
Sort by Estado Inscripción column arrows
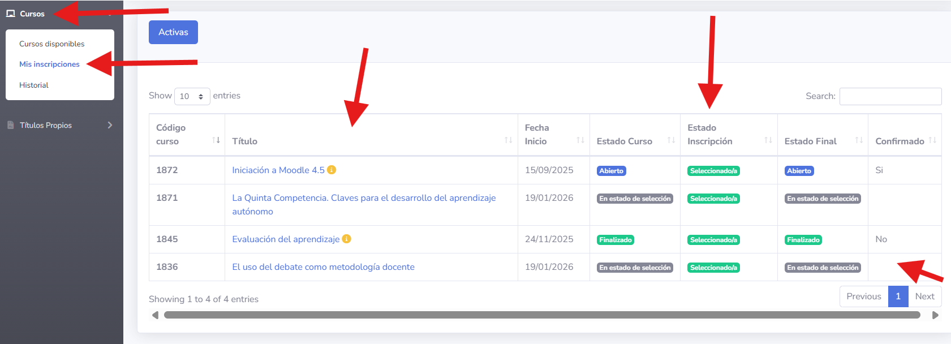coord(768,140)
